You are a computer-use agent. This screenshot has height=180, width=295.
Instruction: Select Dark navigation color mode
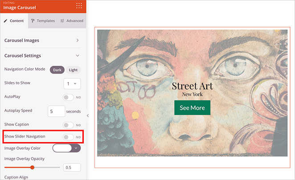(57, 70)
